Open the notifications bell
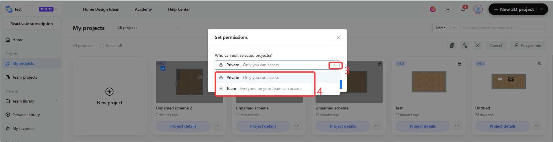 coord(463,9)
